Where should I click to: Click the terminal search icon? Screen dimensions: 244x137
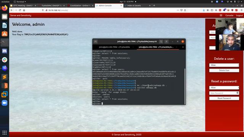[x=161, y=41]
